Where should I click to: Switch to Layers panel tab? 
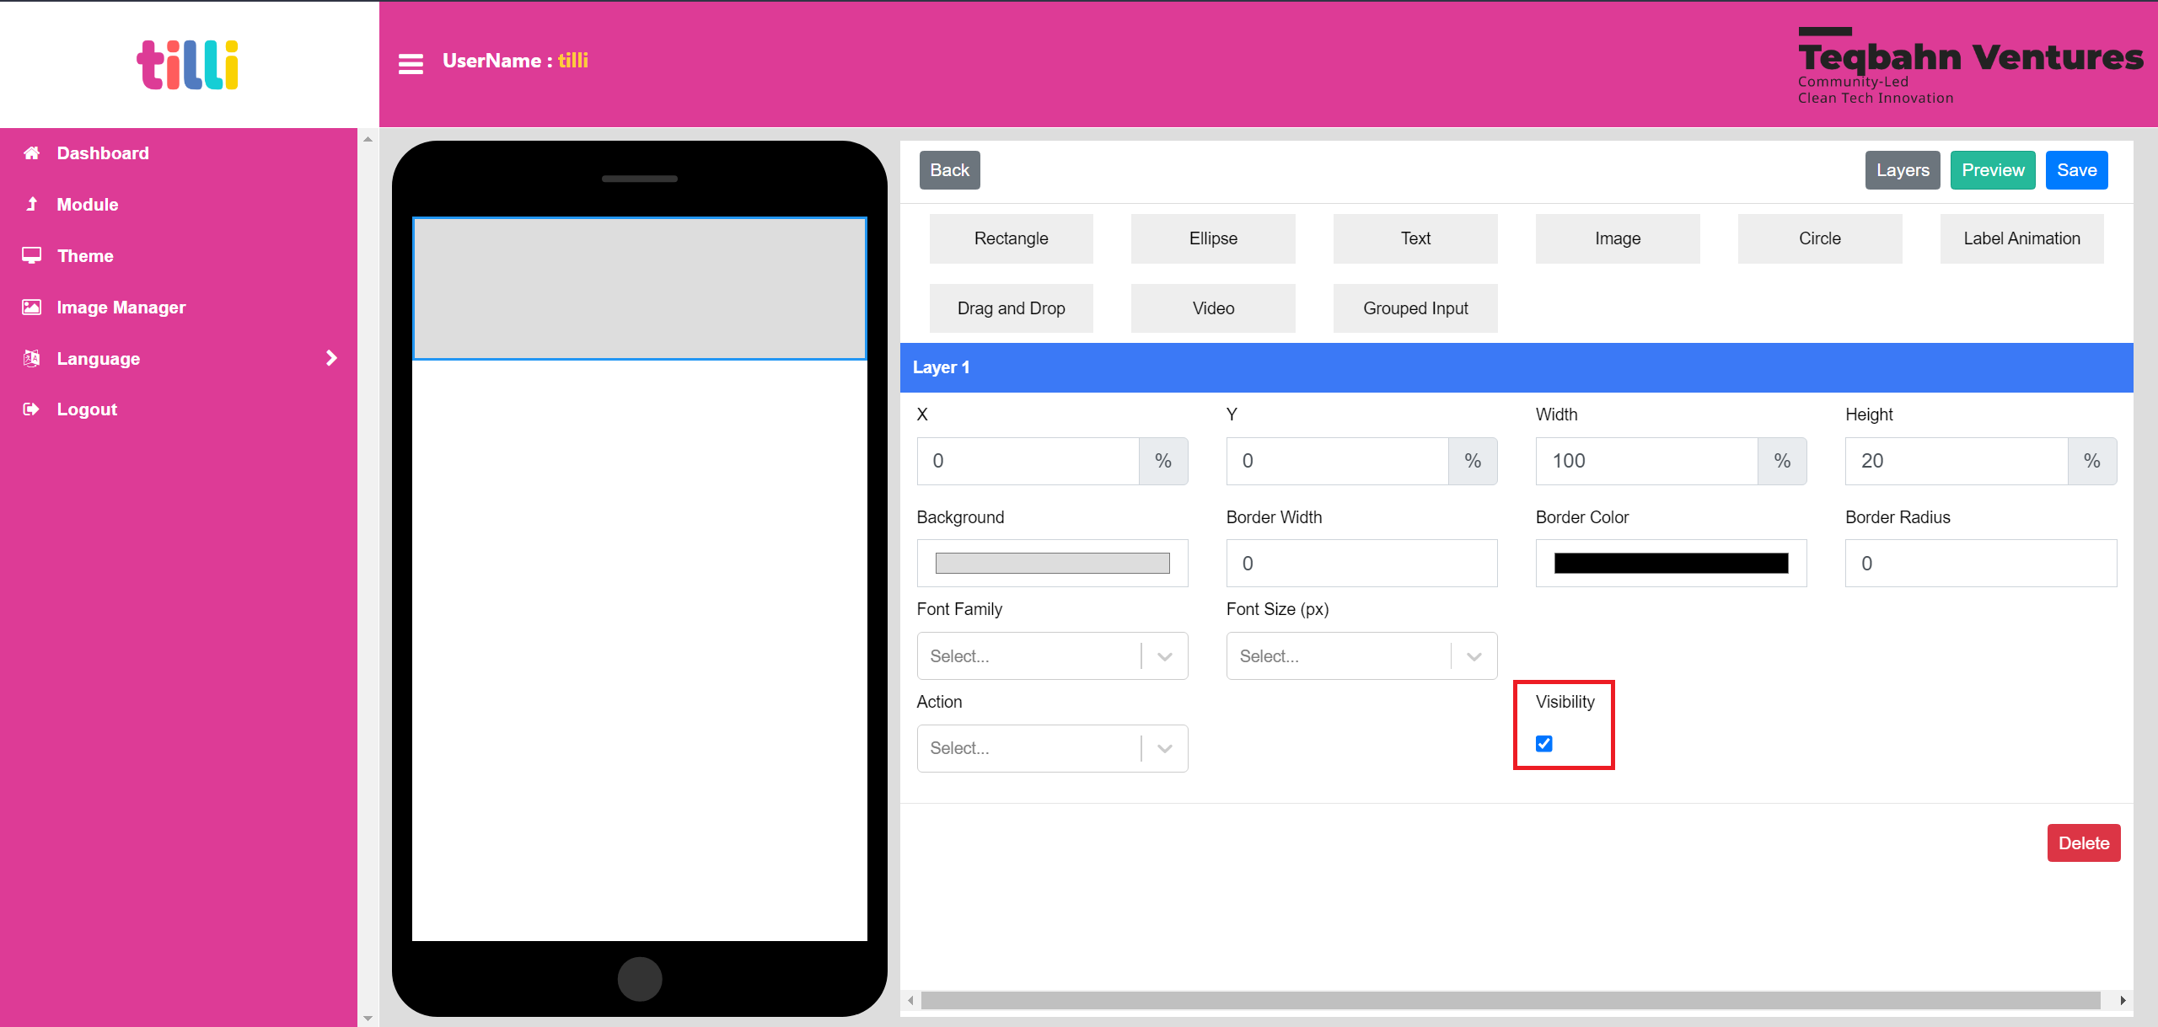[x=1903, y=169]
